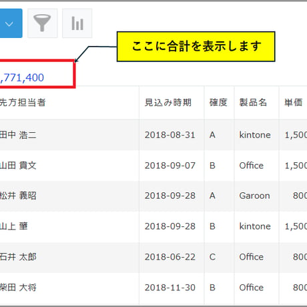Screen dimensions: 307x307
Task: Click unit price in 山田 貴文 row
Action: click(296, 166)
